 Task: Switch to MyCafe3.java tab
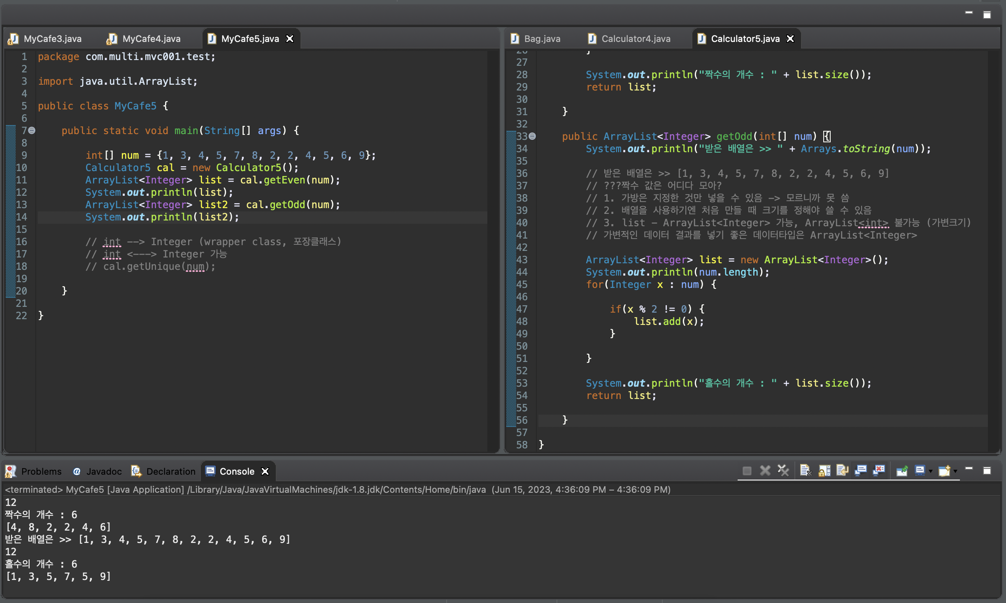(52, 39)
